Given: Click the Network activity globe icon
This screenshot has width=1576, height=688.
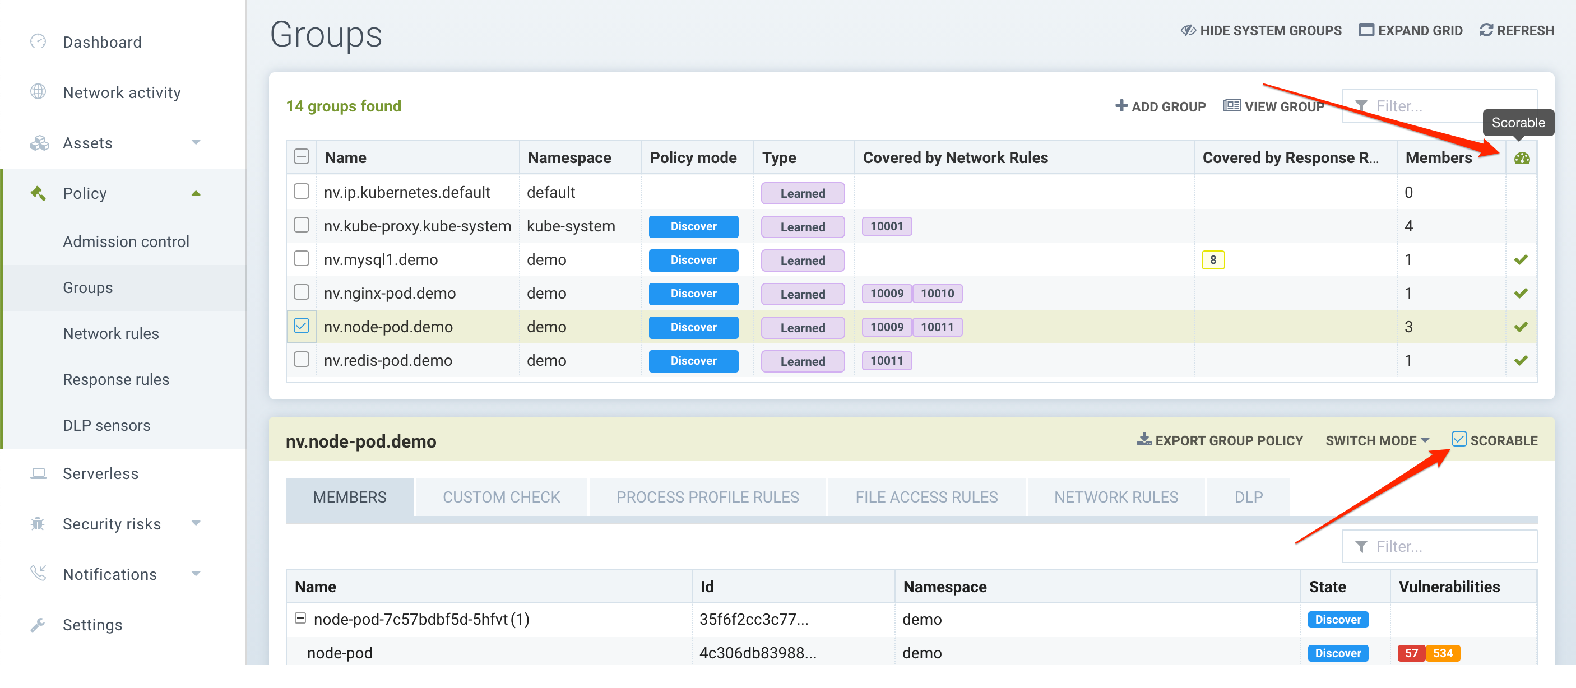Looking at the screenshot, I should (38, 92).
